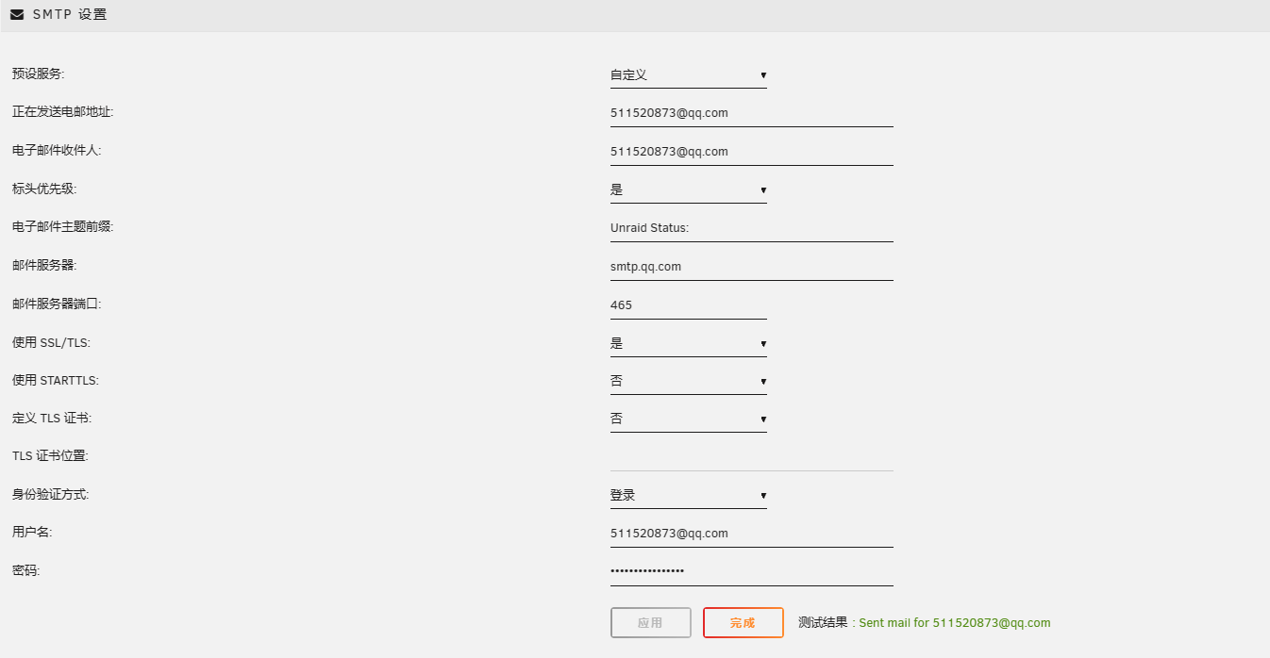1270x658 pixels.
Task: Click the 电子邮件收件人 address field
Action: (751, 151)
